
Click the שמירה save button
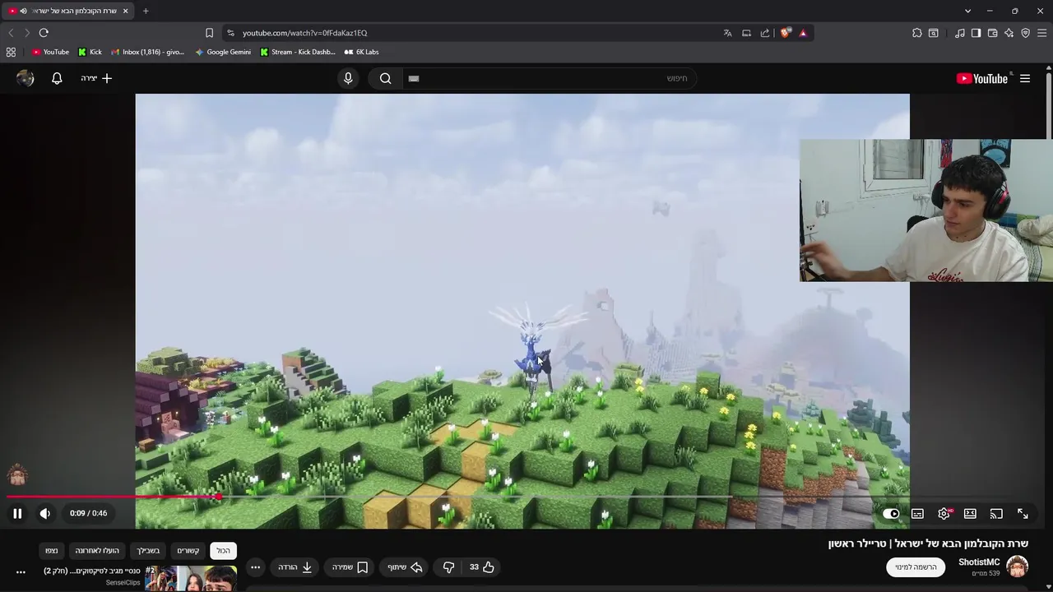click(350, 567)
